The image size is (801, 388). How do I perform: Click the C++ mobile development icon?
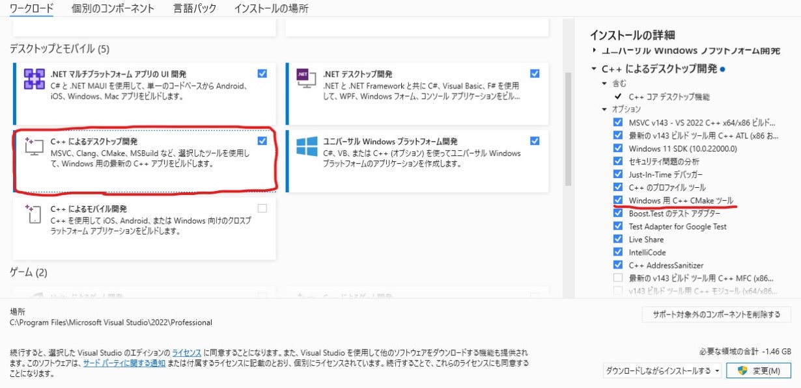point(33,214)
